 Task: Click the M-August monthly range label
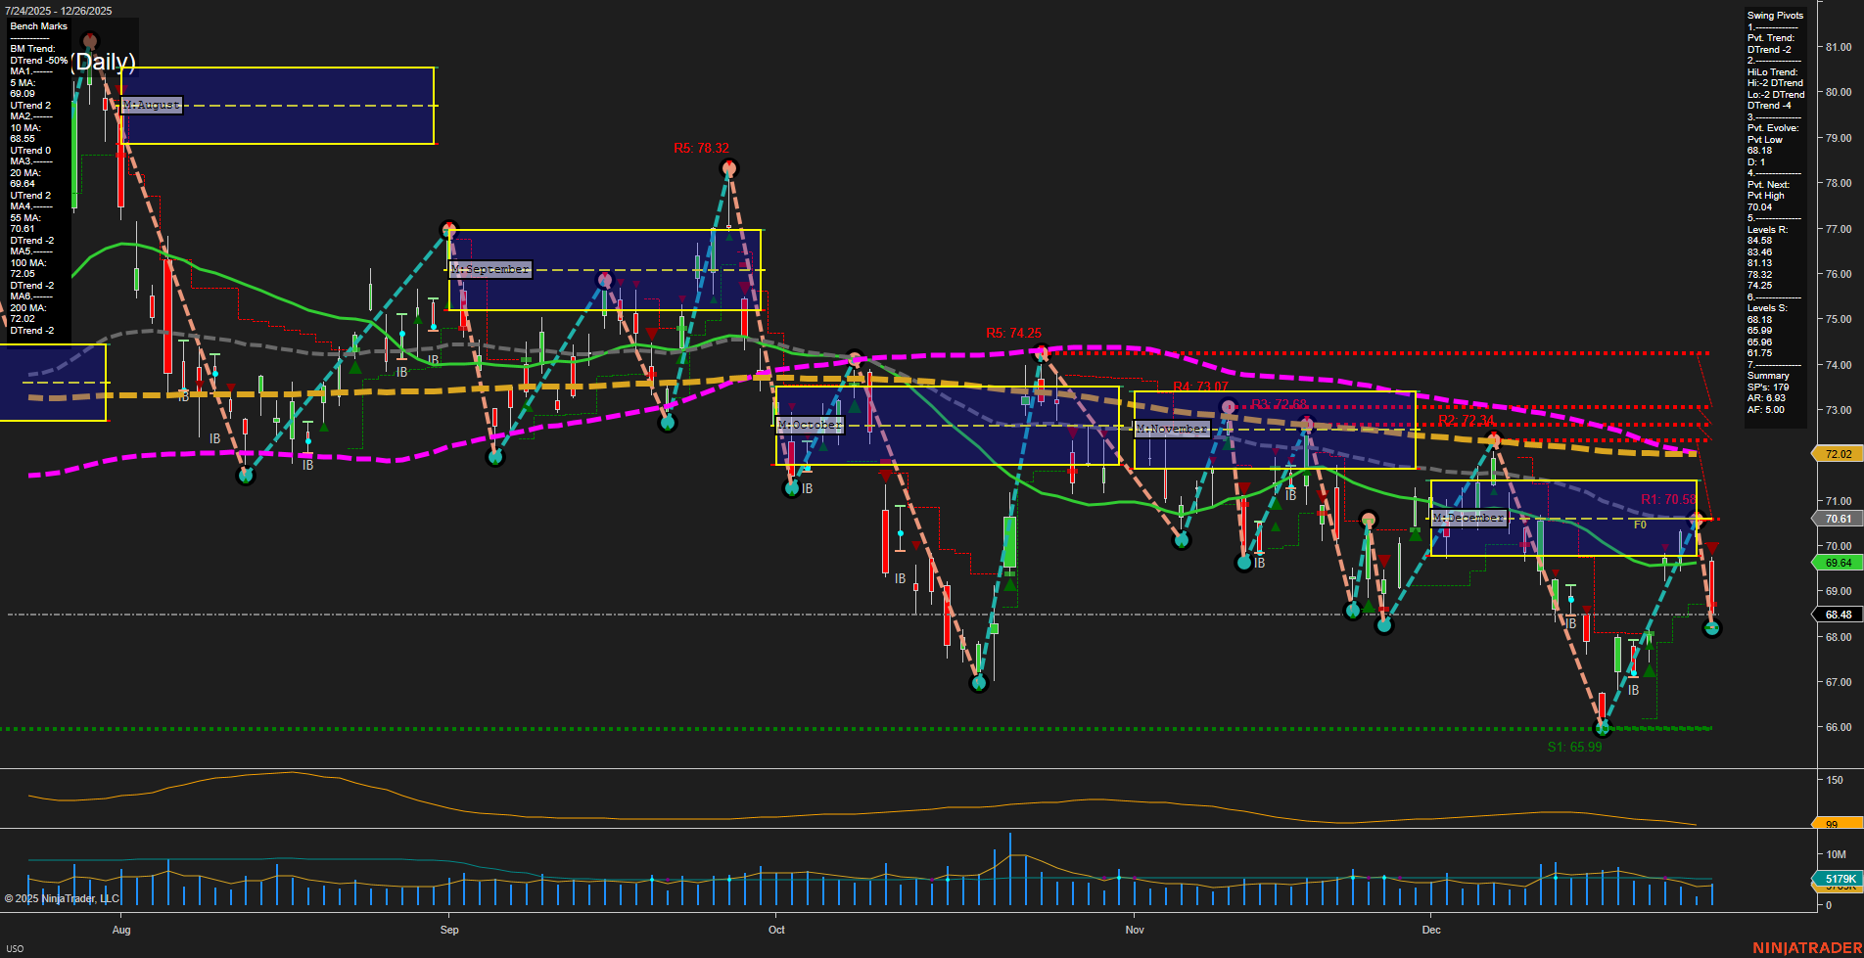[x=149, y=105]
